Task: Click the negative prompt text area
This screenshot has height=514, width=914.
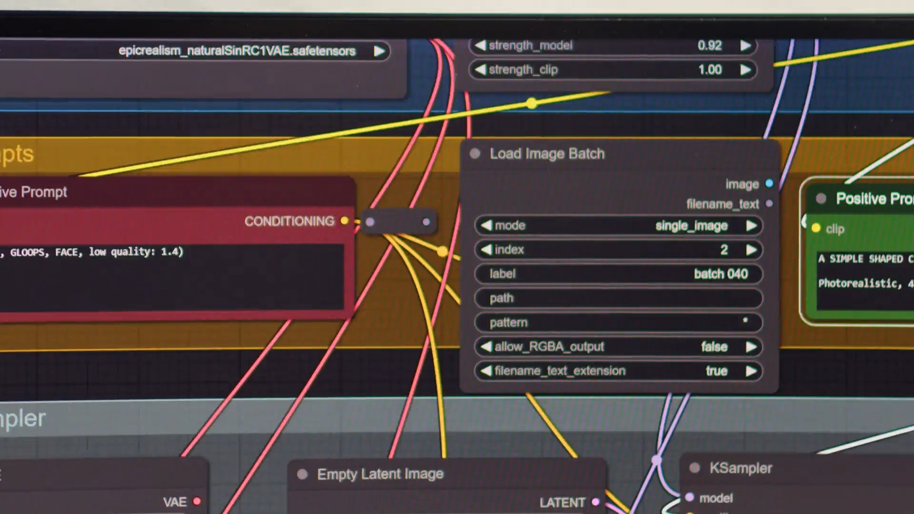Action: (171, 278)
